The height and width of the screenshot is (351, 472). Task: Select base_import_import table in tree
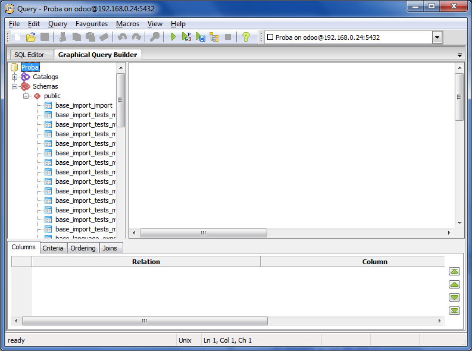pyautogui.click(x=84, y=105)
